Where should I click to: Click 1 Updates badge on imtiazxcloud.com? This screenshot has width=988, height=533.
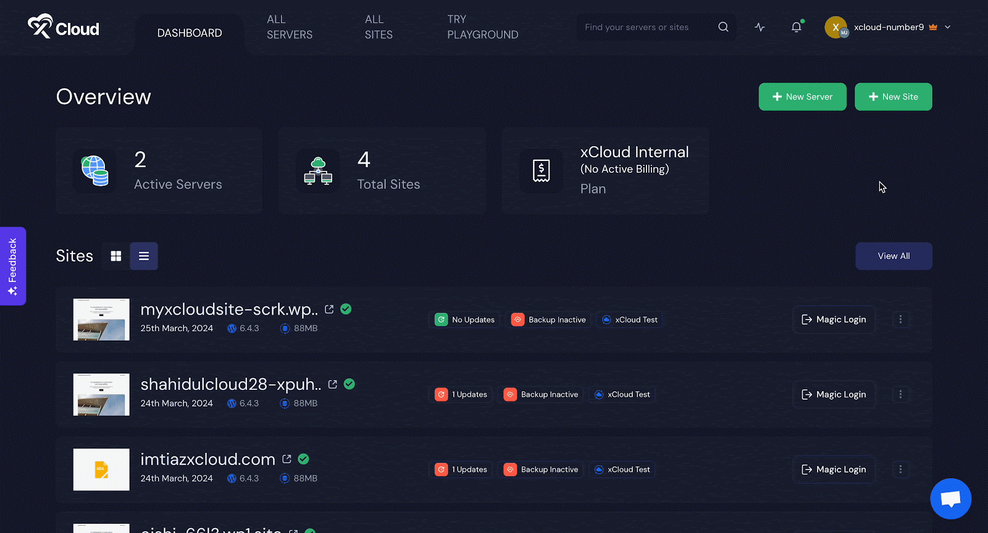(x=461, y=469)
